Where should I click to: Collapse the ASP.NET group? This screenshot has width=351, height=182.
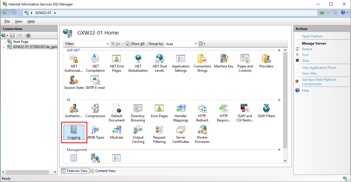tap(279, 50)
